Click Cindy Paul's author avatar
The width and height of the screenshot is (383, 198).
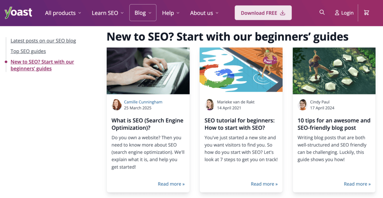point(303,105)
